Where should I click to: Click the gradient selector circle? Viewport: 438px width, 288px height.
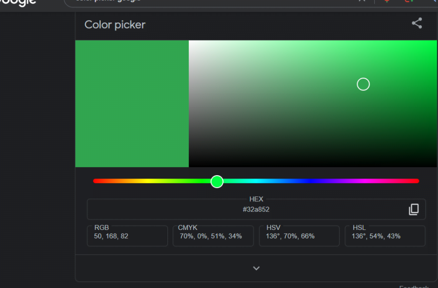coord(363,84)
